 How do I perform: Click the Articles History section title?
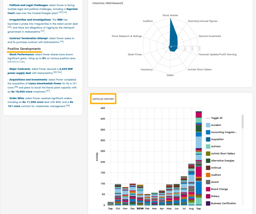point(103,99)
